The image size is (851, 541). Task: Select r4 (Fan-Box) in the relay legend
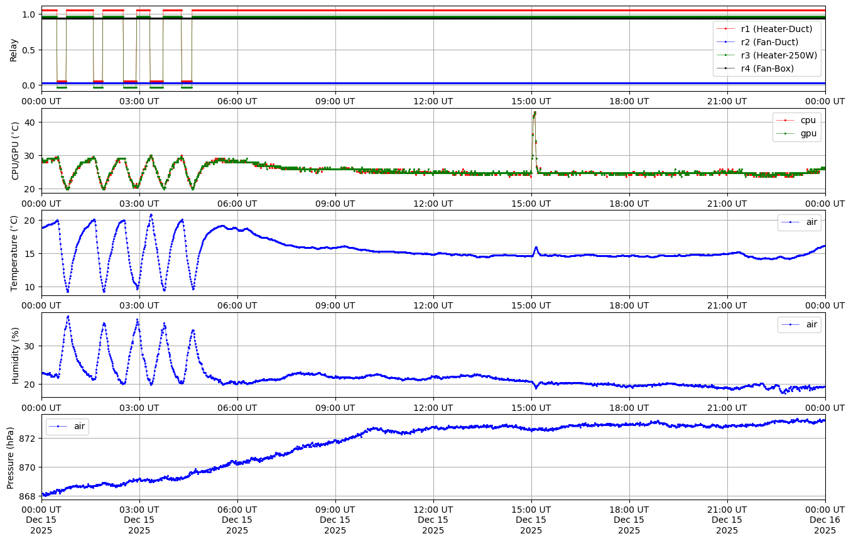click(x=767, y=68)
